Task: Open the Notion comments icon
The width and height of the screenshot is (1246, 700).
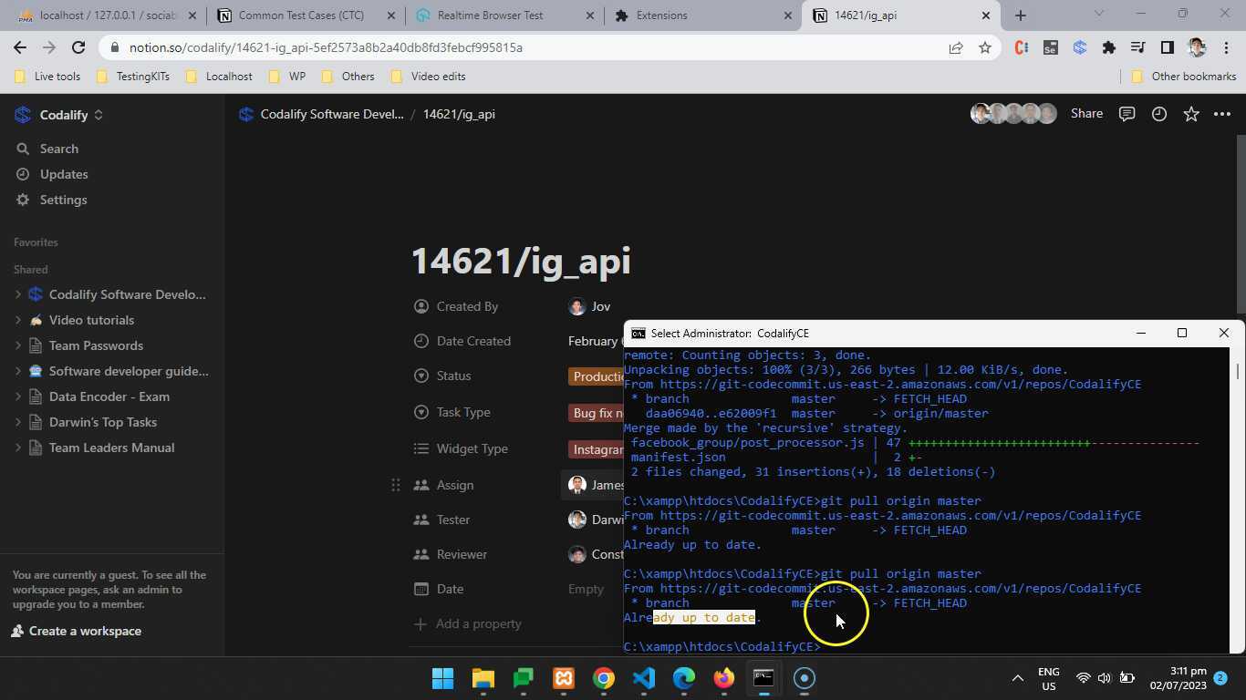Action: click(x=1127, y=114)
